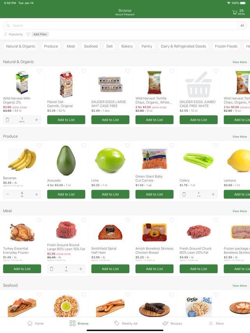Toggle favorite heart on Avocado
The width and height of the screenshot is (250, 333).
(84, 146)
